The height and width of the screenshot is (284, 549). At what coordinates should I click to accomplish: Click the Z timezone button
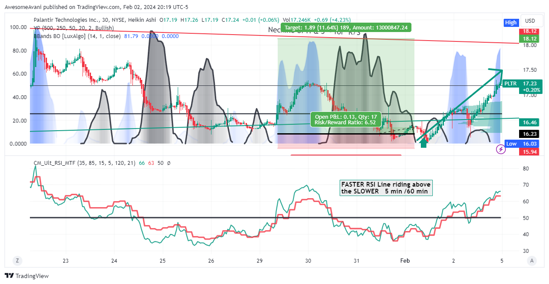[18, 260]
